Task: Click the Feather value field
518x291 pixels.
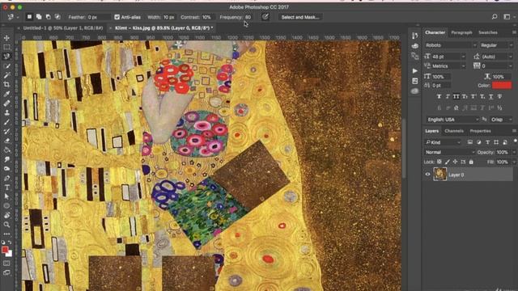Action: (x=99, y=17)
